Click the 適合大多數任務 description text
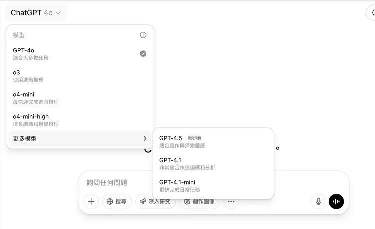 point(31,58)
